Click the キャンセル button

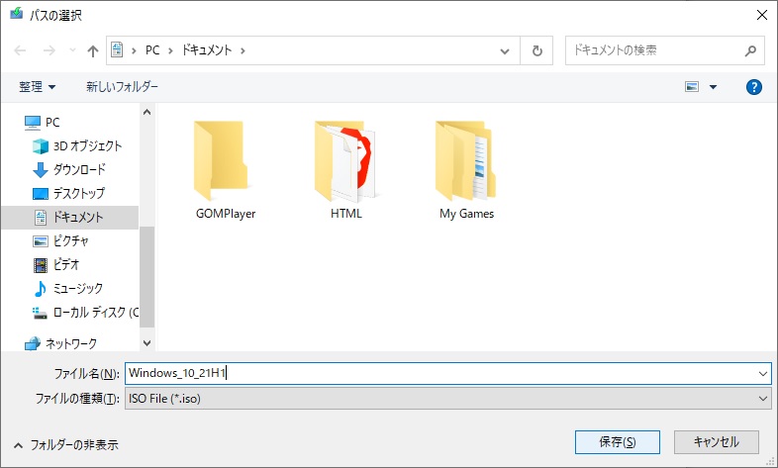click(716, 441)
